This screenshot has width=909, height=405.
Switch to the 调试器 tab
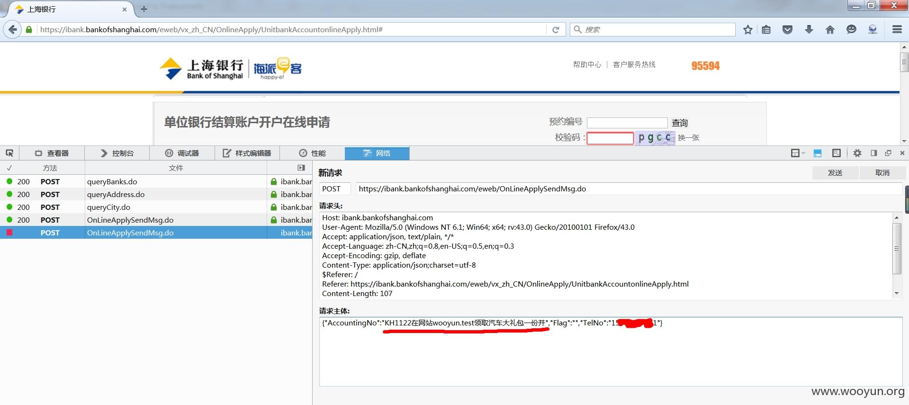pyautogui.click(x=182, y=153)
